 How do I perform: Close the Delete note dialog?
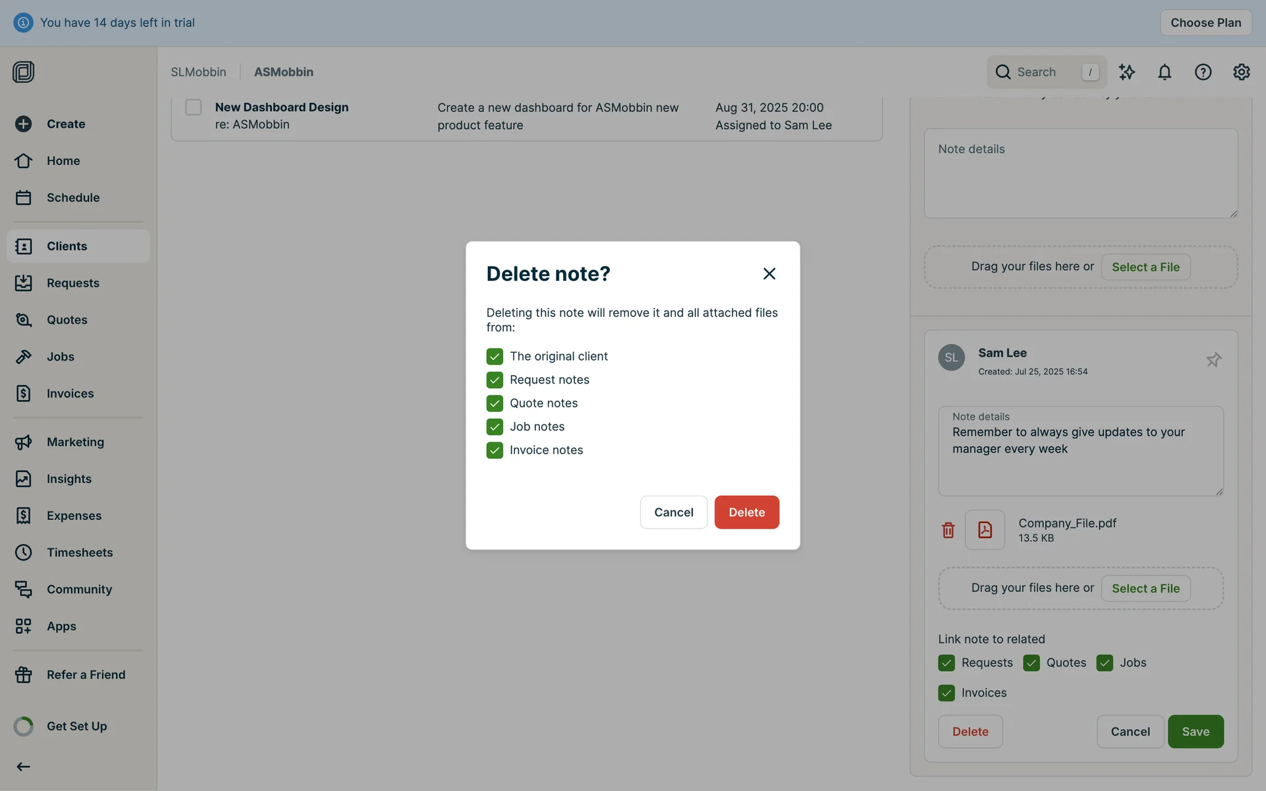click(769, 274)
